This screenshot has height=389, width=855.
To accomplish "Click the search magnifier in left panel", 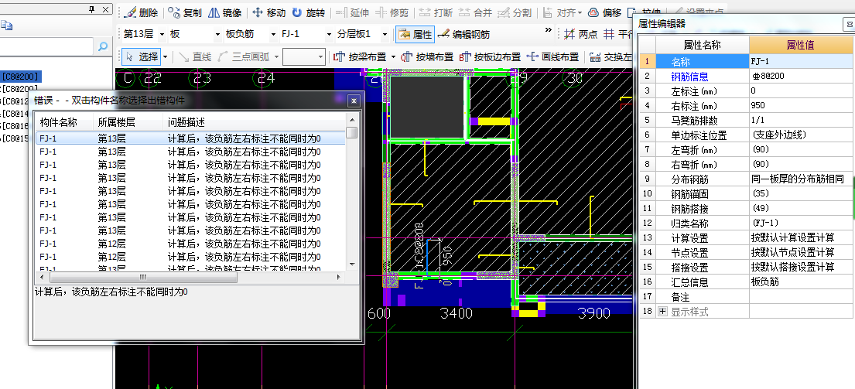I will (x=102, y=47).
